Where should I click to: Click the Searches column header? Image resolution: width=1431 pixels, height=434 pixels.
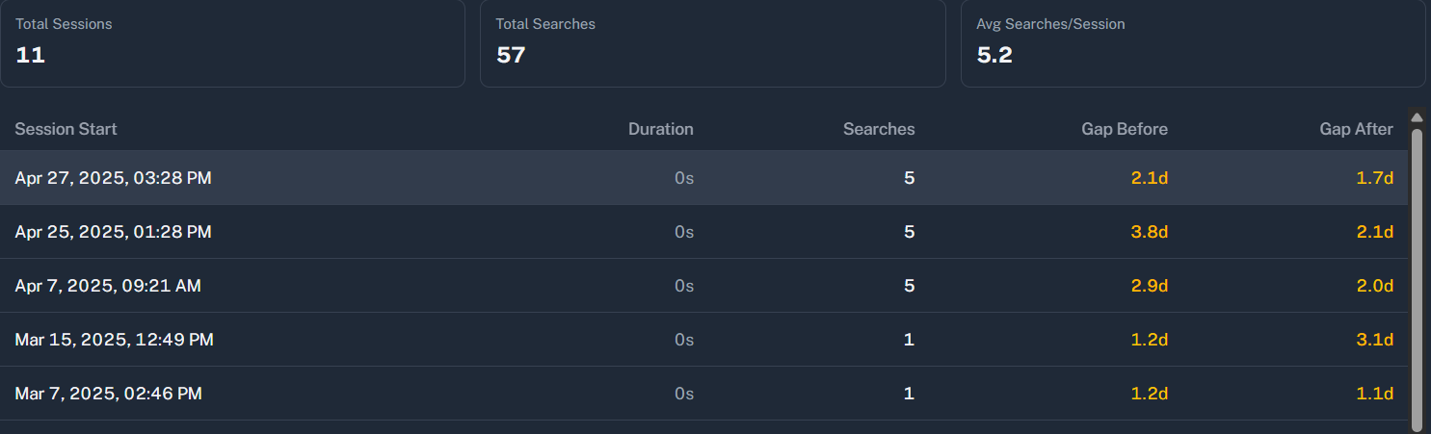[879, 129]
